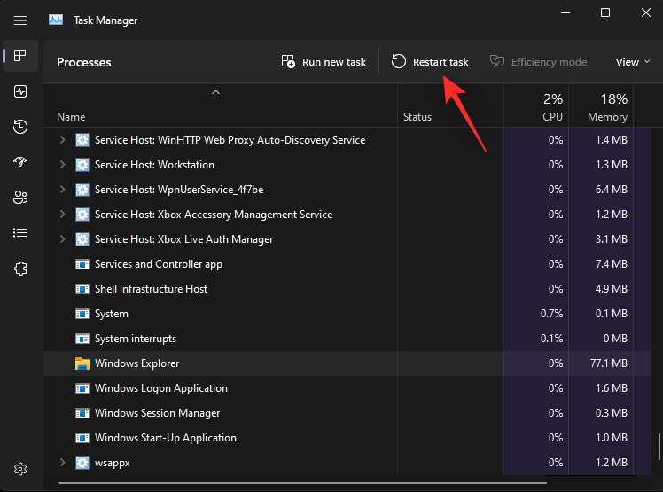
Task: Click the System interrupts process icon
Action: pyautogui.click(x=82, y=339)
